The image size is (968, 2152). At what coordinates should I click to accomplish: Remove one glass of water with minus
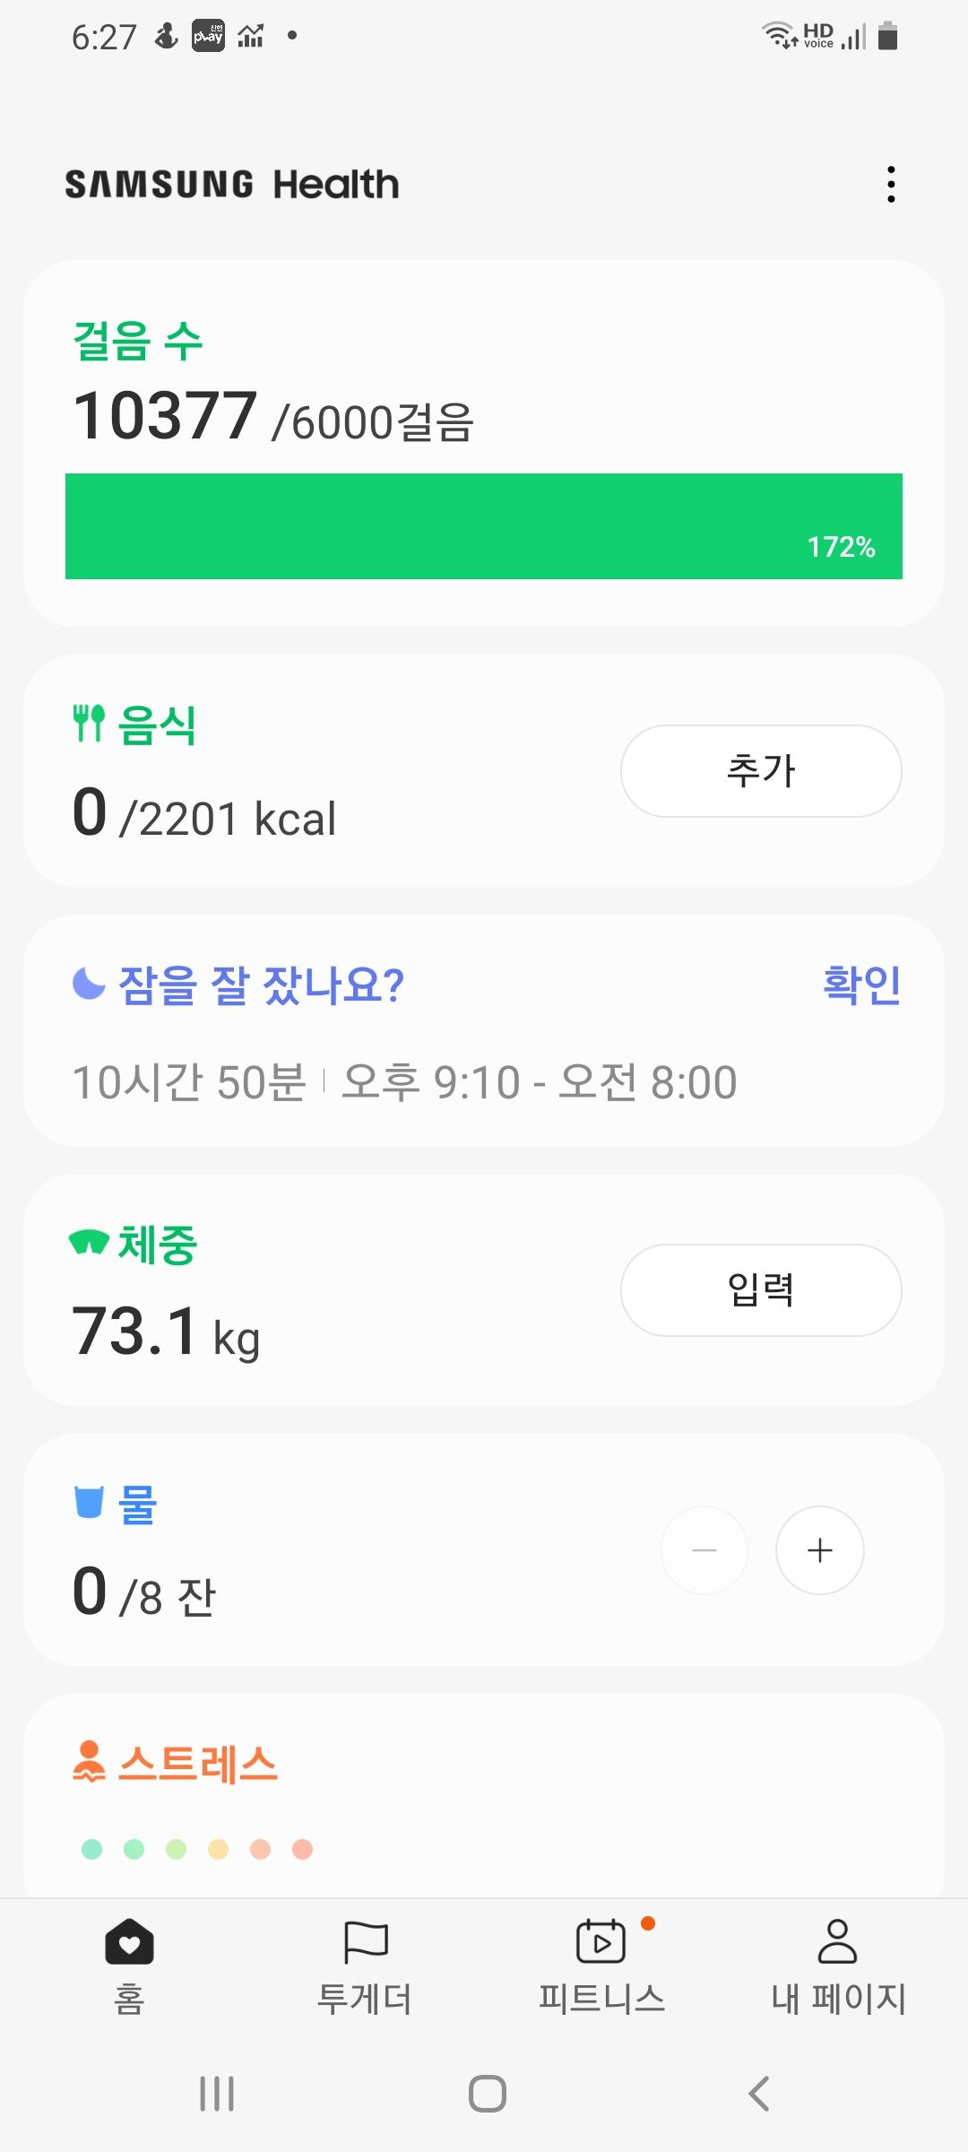tap(704, 1550)
